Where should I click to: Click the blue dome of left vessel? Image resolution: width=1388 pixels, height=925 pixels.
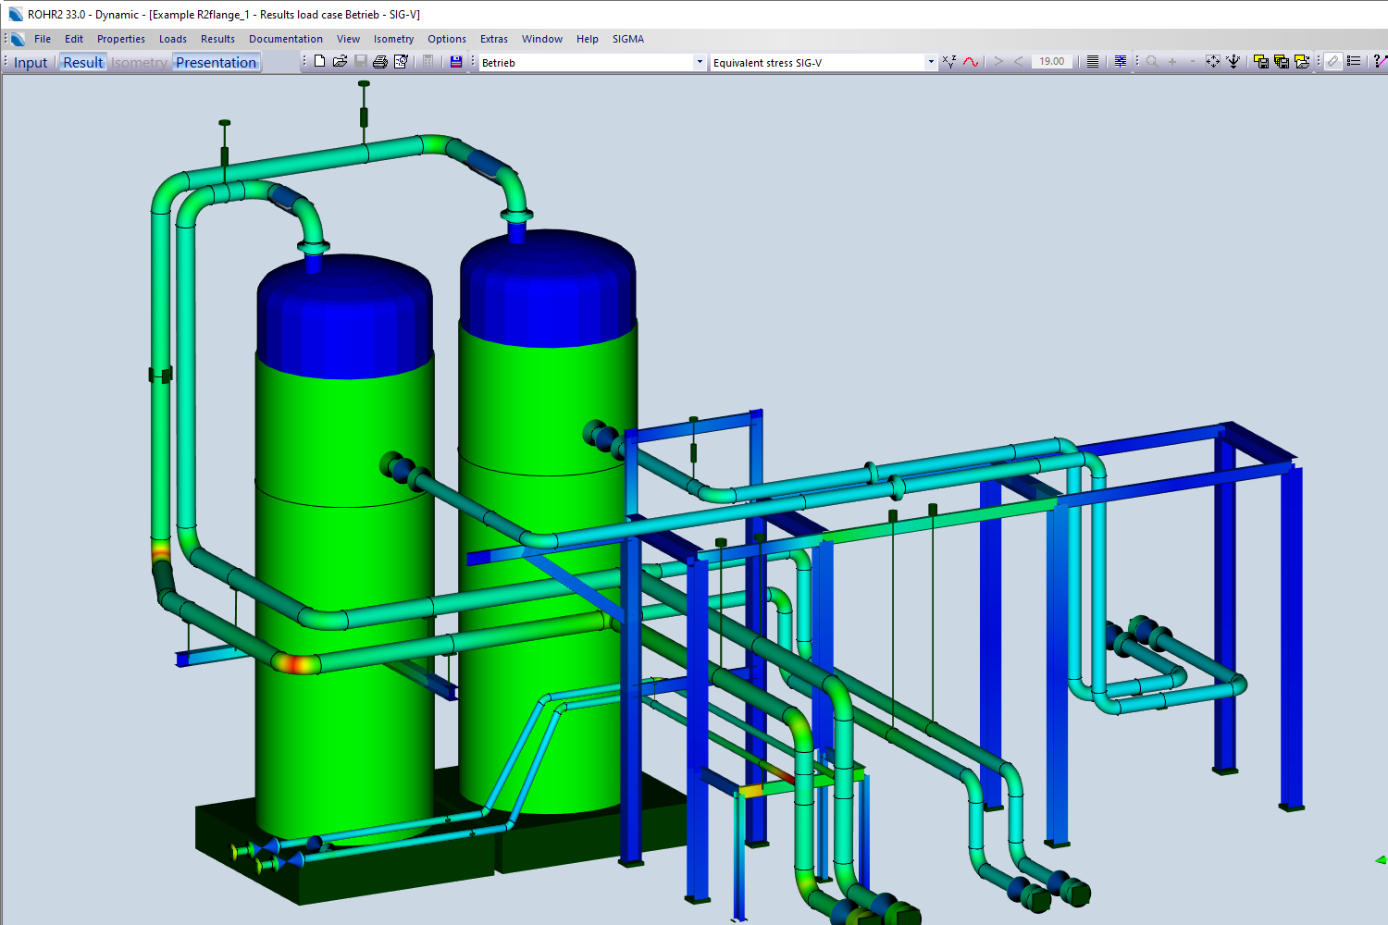[344, 314]
